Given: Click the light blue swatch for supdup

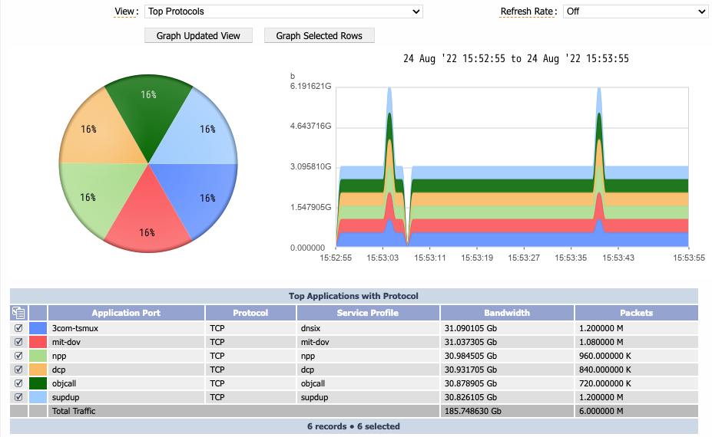Looking at the screenshot, I should tap(38, 397).
